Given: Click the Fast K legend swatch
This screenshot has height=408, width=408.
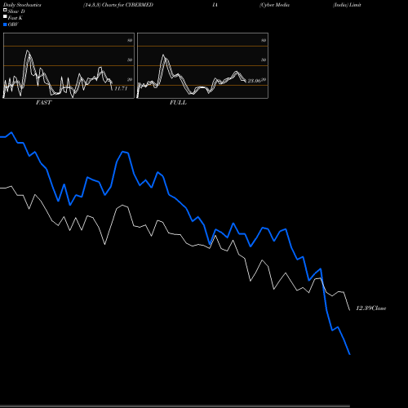Looking at the screenshot, I should tap(5, 16).
